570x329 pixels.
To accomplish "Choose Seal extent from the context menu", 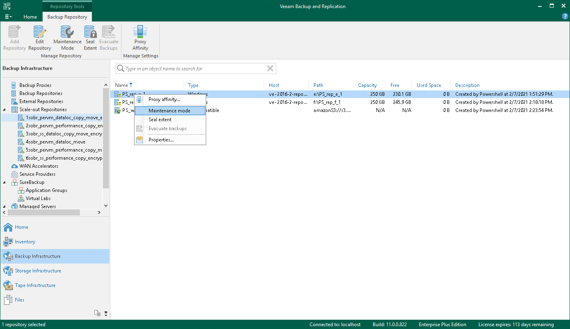I will (170, 120).
